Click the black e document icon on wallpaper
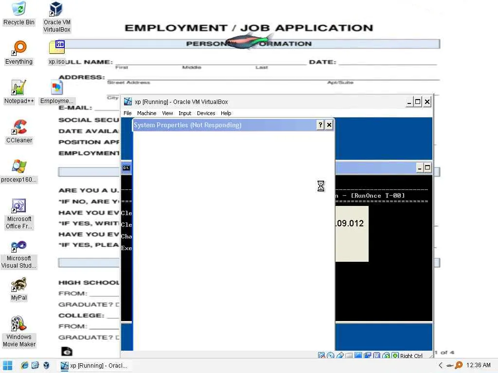The width and height of the screenshot is (498, 373). tap(67, 351)
